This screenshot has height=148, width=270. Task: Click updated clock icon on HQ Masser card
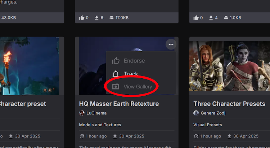point(82,136)
